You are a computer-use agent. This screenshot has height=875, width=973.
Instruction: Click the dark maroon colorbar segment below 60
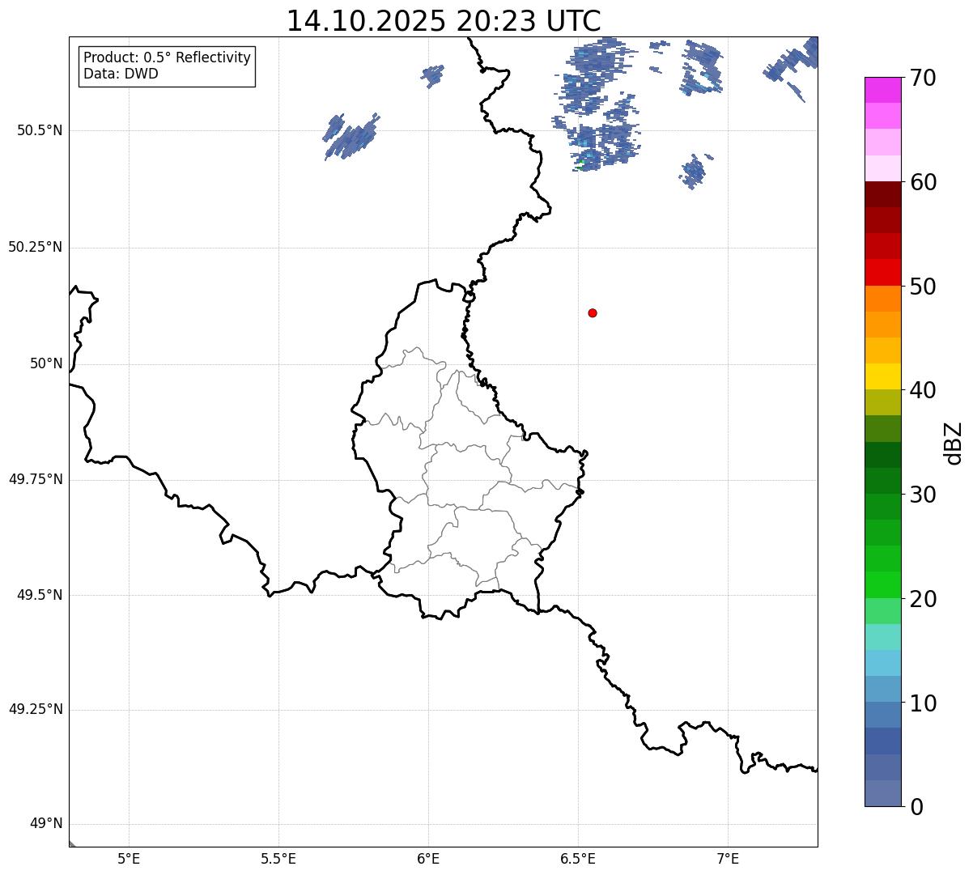tap(882, 194)
